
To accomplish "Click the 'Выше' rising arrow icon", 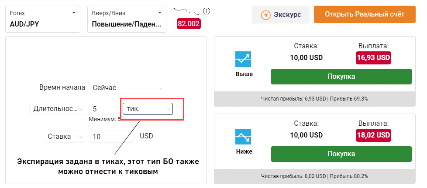I will [x=243, y=59].
